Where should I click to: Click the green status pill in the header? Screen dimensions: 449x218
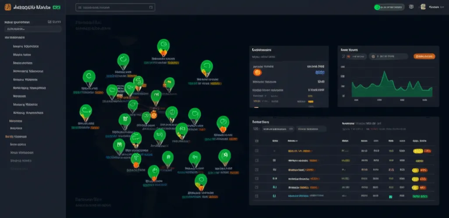pos(389,7)
